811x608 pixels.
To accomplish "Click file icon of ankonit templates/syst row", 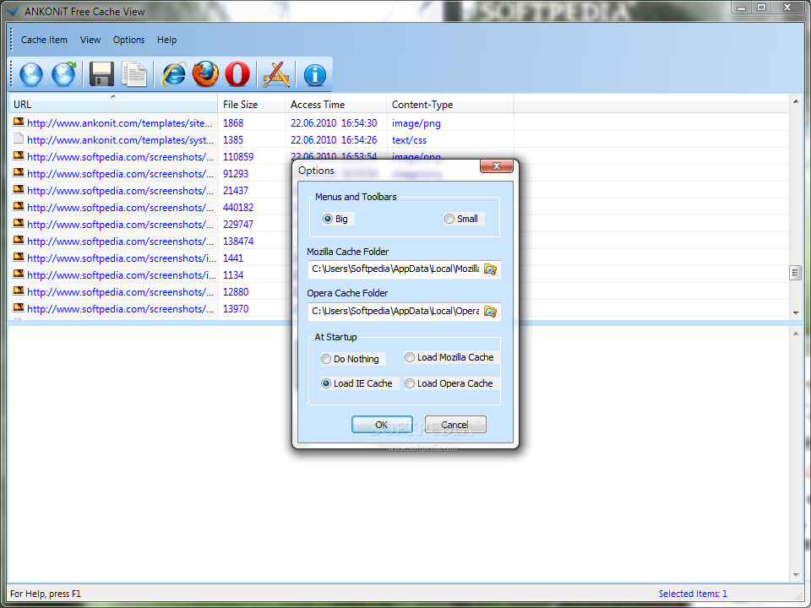I will click(x=19, y=138).
